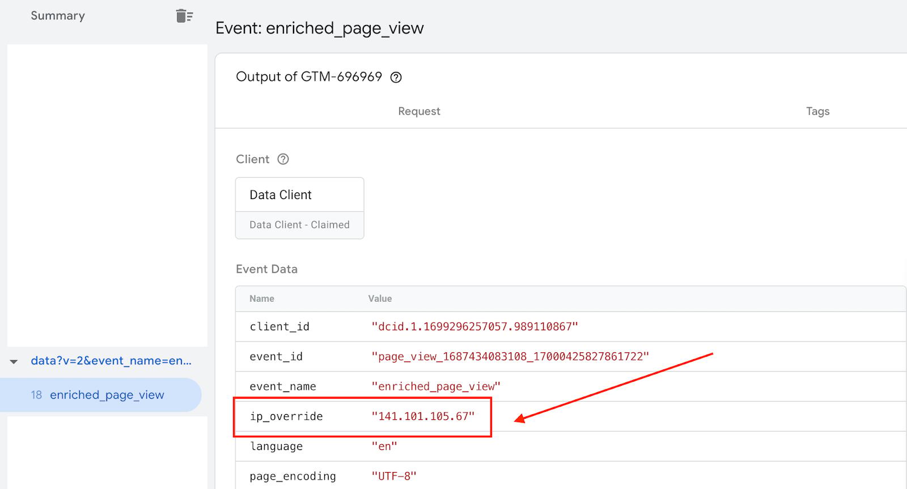
Task: Click the Data Client - Claimed status text
Action: click(299, 225)
